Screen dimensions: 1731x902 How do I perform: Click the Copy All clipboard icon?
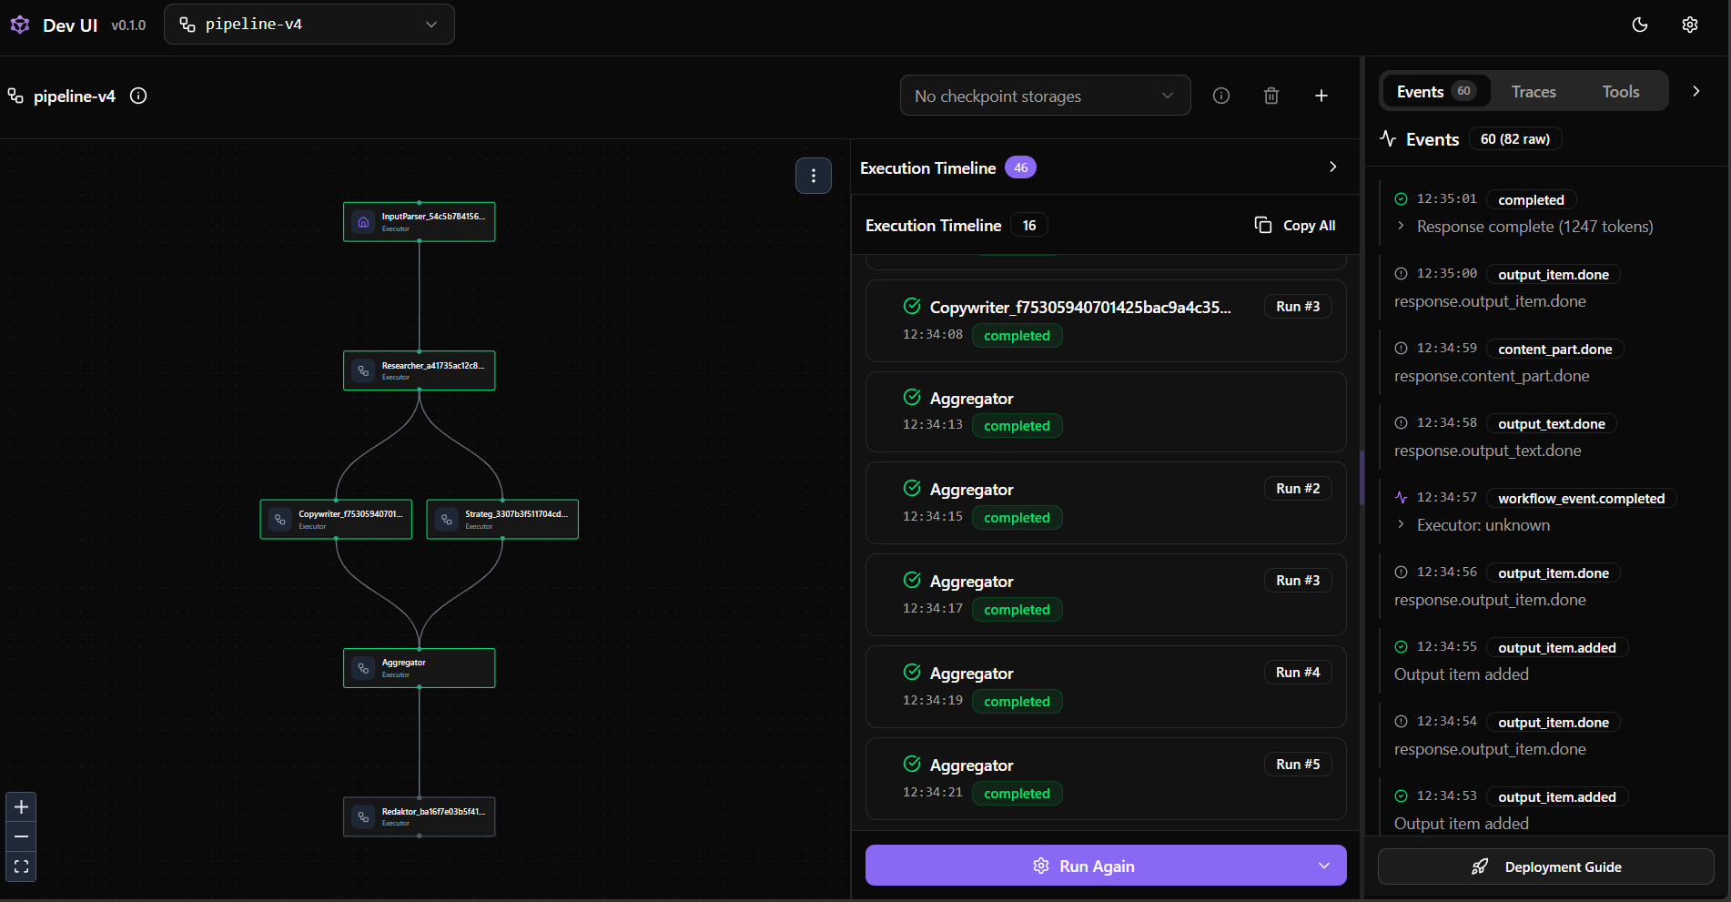[x=1263, y=225]
